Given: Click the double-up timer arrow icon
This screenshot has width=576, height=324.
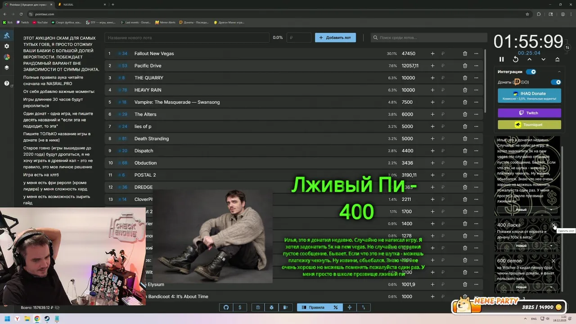Looking at the screenshot, I should [557, 59].
